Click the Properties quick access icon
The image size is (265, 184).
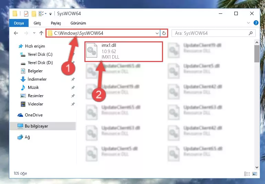26,14
